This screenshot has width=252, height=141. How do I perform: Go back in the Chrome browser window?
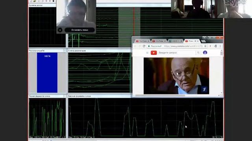pos(135,46)
